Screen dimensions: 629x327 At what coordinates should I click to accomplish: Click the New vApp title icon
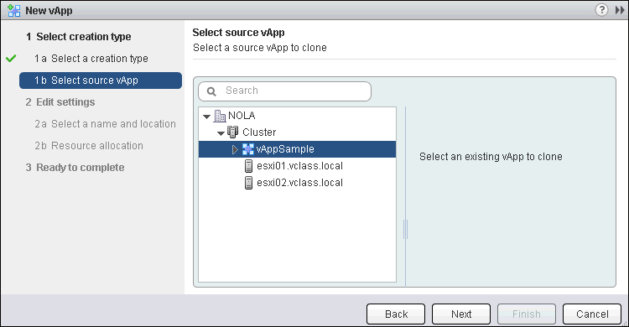tap(14, 10)
